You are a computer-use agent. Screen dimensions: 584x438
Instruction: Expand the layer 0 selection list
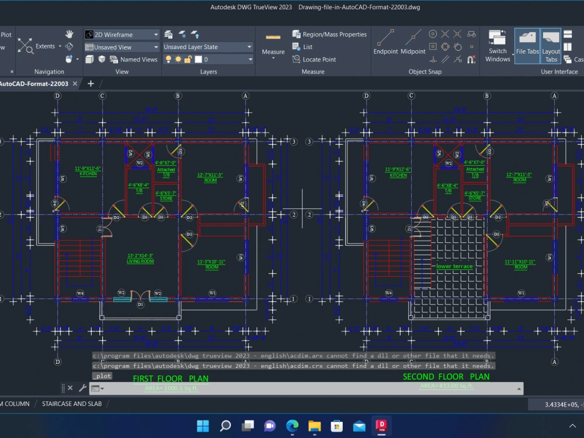[x=249, y=59]
